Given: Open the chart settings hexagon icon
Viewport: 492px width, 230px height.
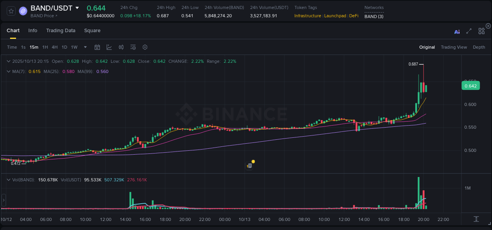Looking at the screenshot, I should pos(145,47).
